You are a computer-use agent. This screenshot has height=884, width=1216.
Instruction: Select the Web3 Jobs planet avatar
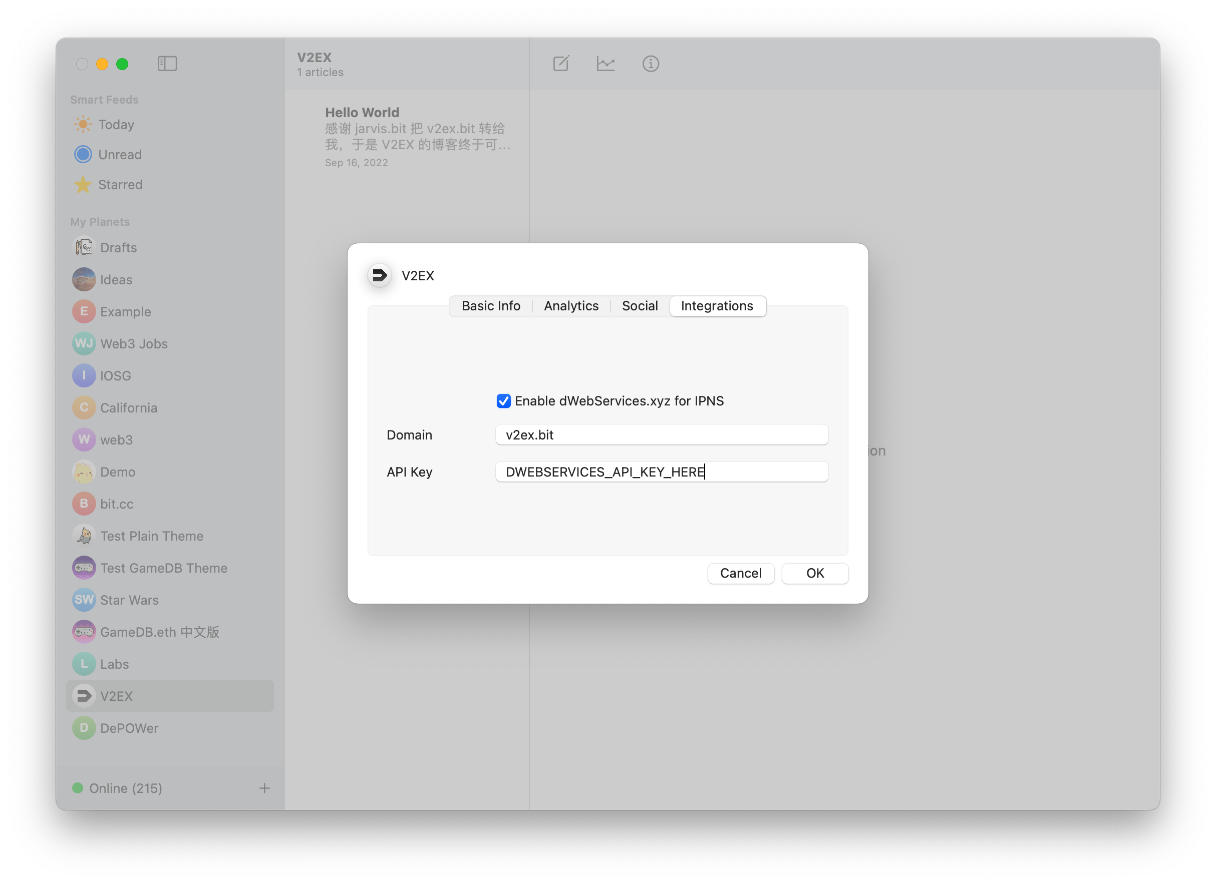coord(84,343)
